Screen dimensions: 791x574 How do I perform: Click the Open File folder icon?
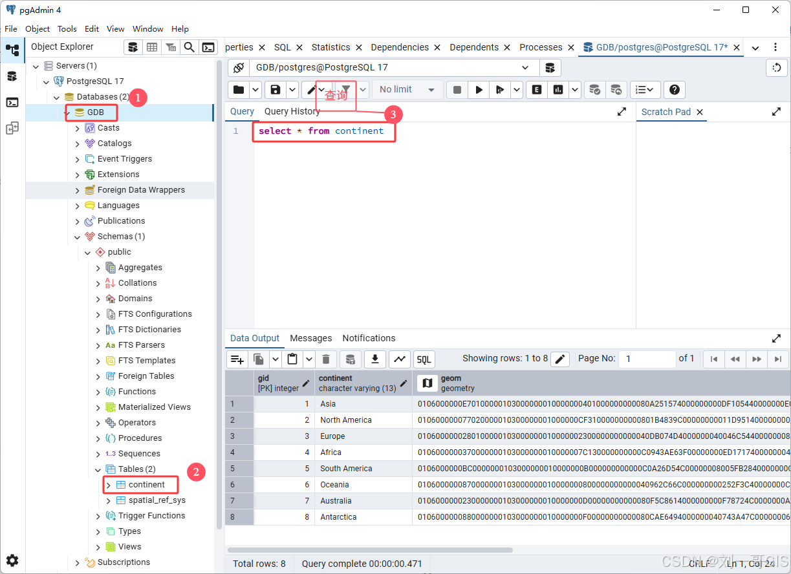tap(239, 89)
